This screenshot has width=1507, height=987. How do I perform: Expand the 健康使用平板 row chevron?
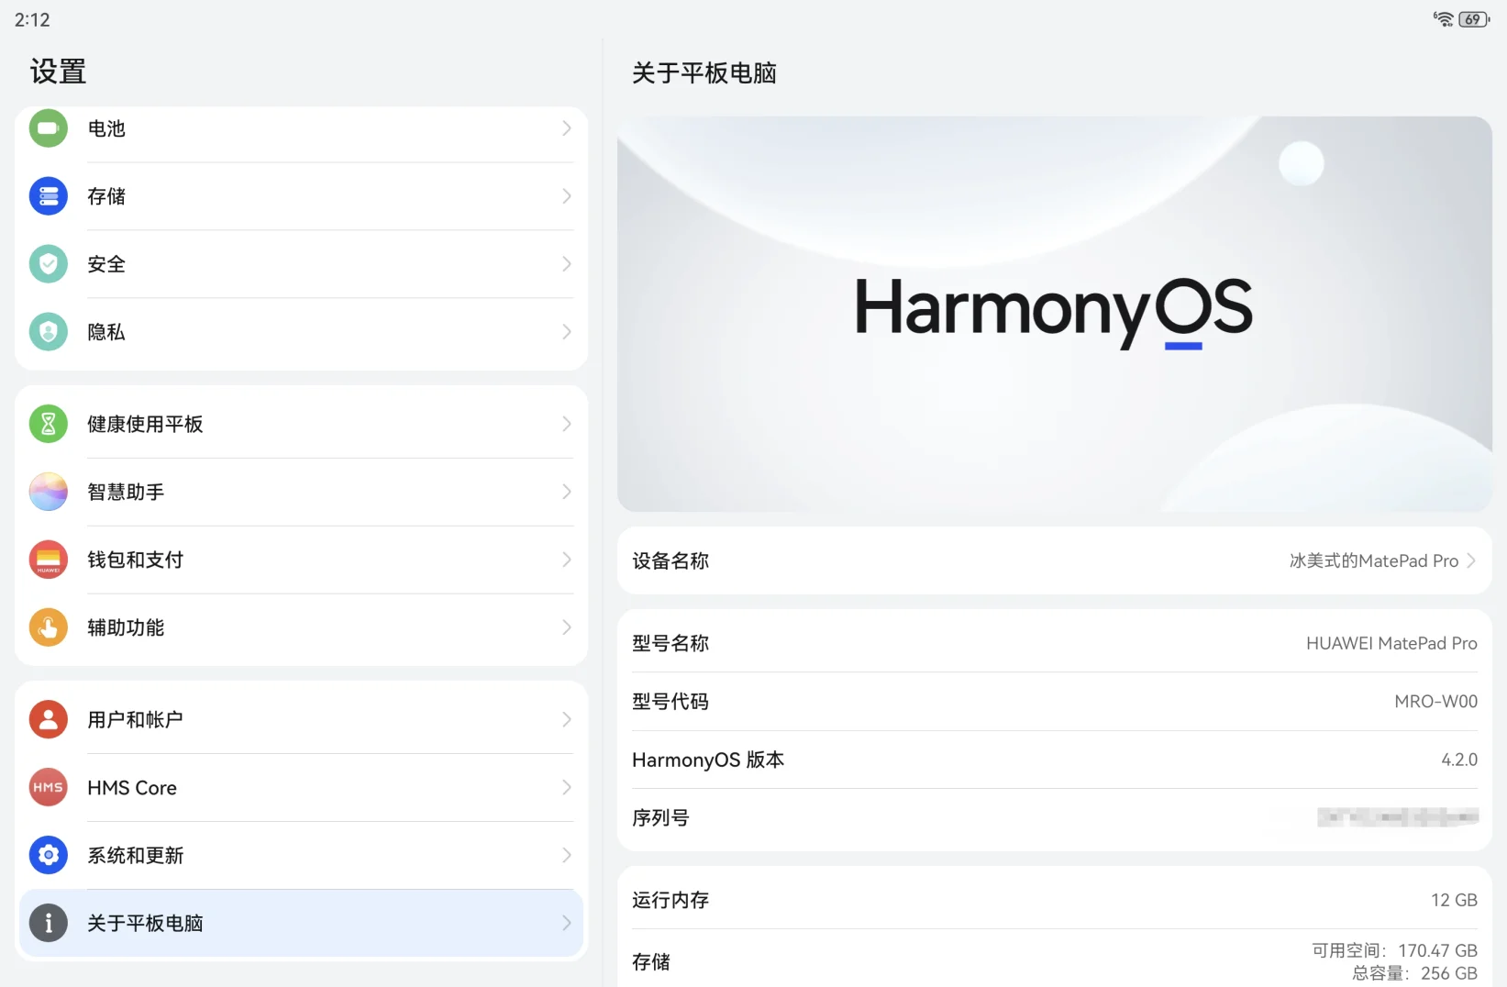coord(567,424)
